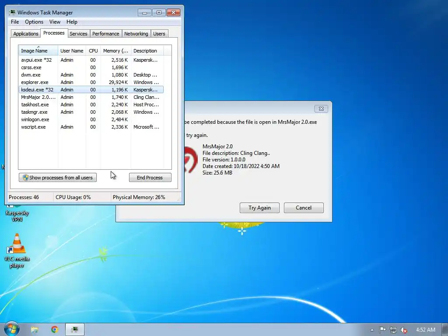This screenshot has width=448, height=336.
Task: Maximize the Task Manager window
Action: [x=159, y=13]
